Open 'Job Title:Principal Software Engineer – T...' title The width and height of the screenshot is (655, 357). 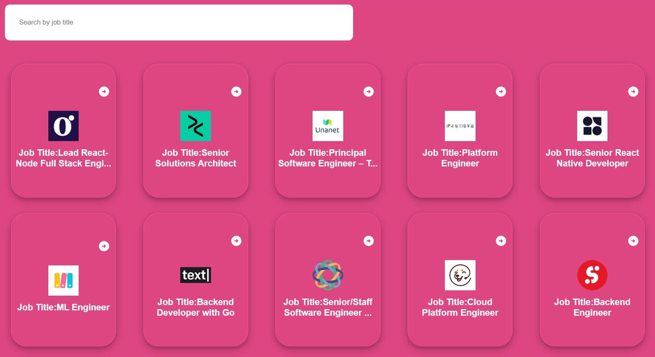click(x=328, y=158)
